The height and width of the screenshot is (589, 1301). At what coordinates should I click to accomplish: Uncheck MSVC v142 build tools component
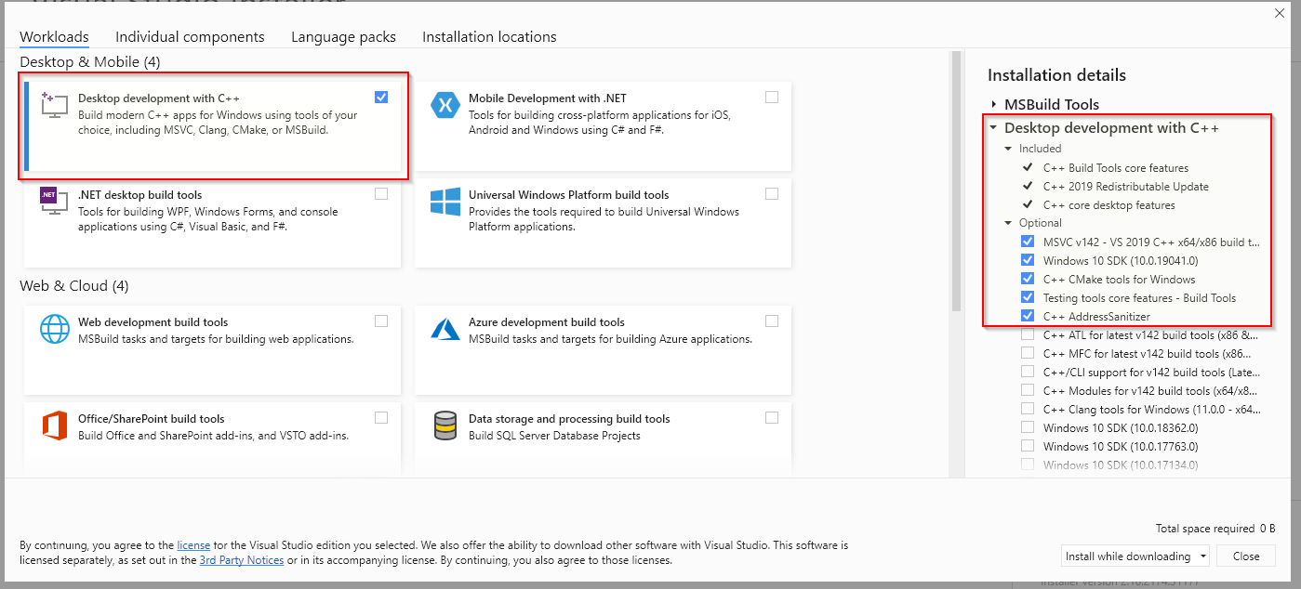(x=1028, y=242)
